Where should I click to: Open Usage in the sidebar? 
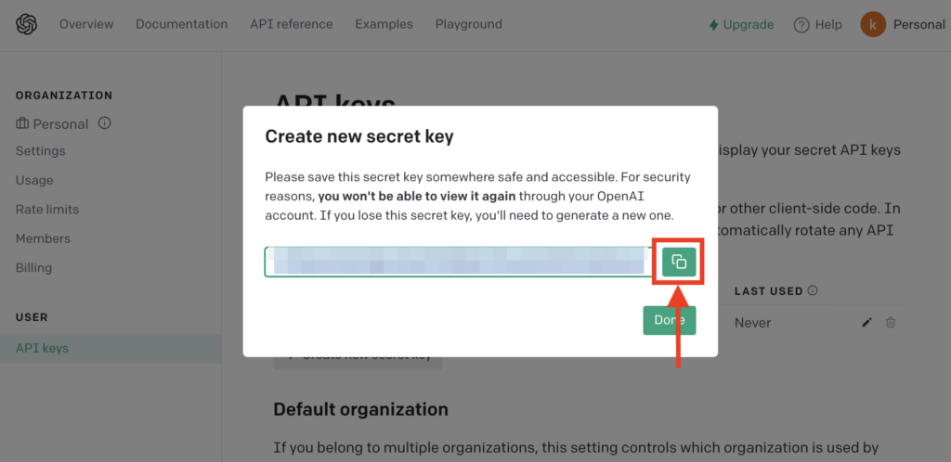(34, 181)
